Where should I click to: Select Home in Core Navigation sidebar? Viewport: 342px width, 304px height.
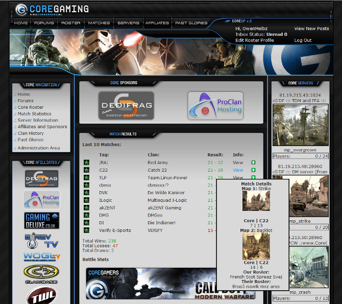click(x=24, y=95)
